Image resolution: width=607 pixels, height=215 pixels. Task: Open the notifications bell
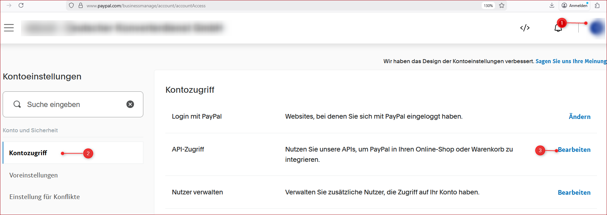tap(558, 28)
